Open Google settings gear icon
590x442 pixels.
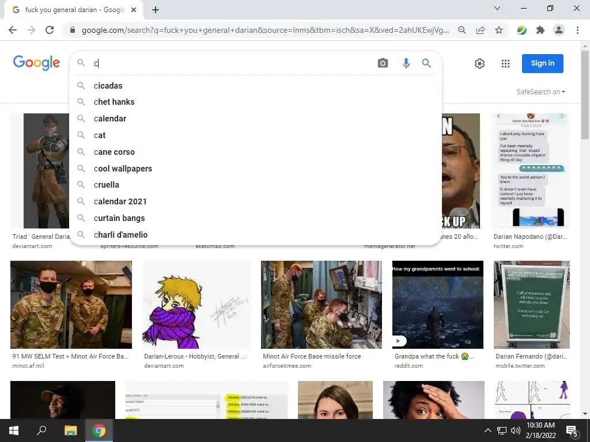click(x=479, y=63)
